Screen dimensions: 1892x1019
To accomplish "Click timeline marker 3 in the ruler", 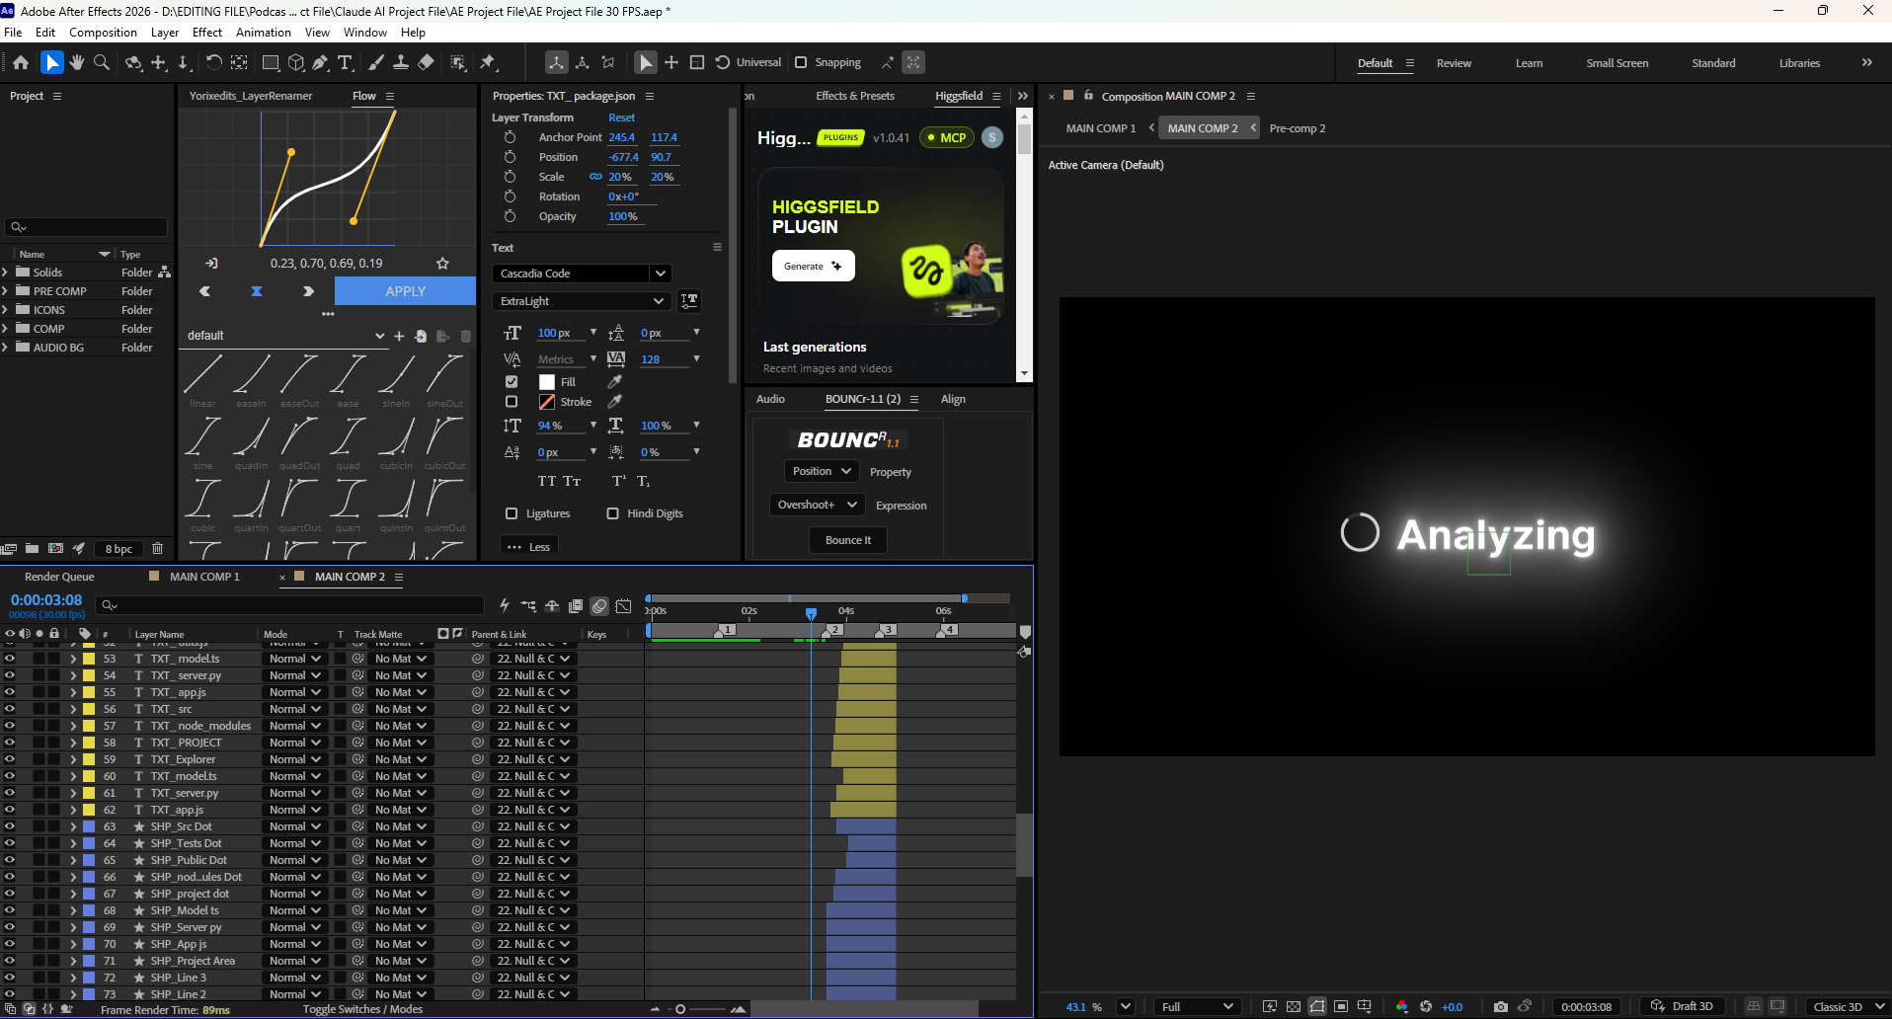I will 886,630.
